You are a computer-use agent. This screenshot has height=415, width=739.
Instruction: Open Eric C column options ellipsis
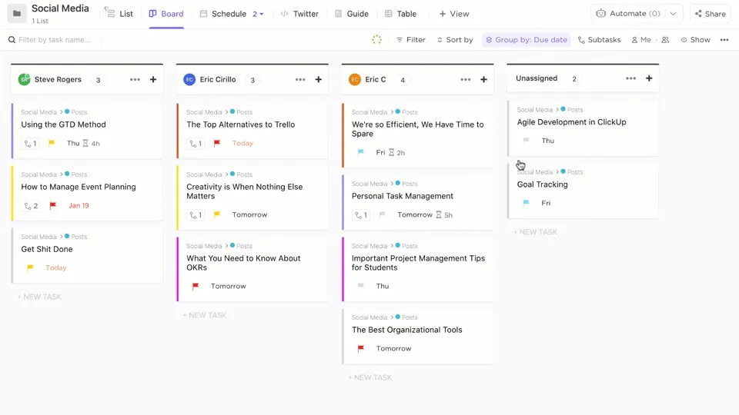[466, 79]
